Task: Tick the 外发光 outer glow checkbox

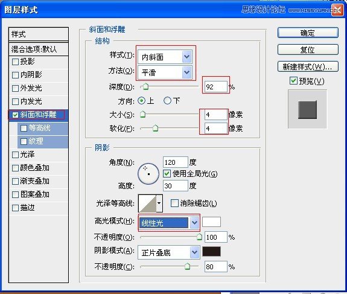Action: click(x=15, y=88)
